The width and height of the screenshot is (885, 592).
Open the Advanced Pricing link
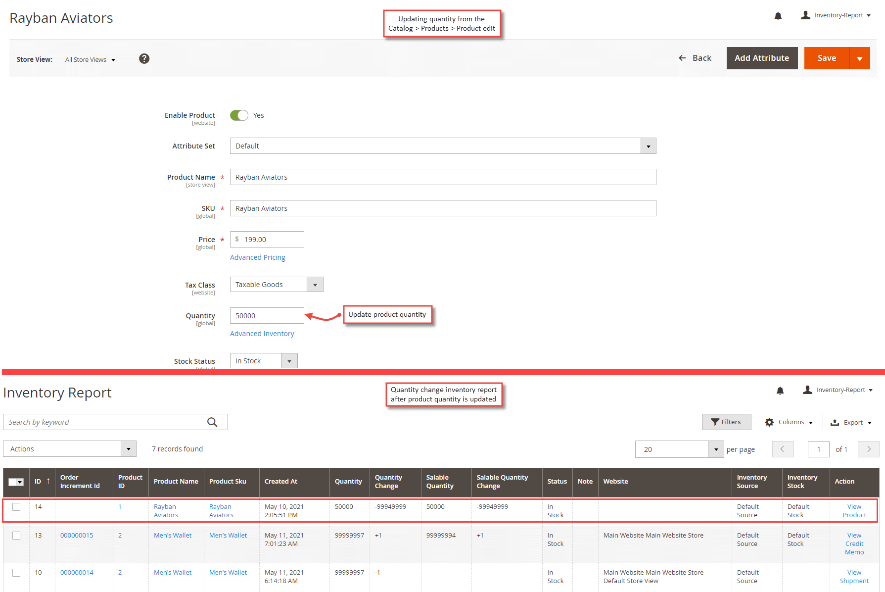[258, 257]
